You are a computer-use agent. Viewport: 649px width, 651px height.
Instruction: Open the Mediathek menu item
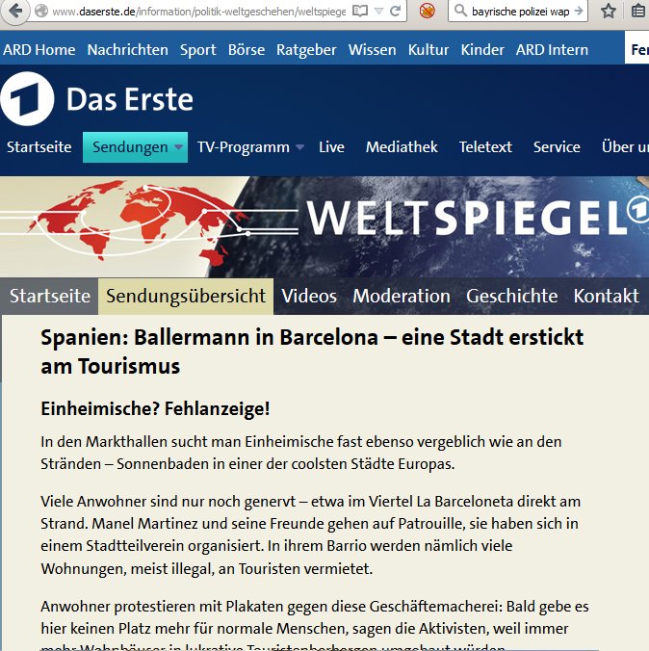(x=402, y=147)
